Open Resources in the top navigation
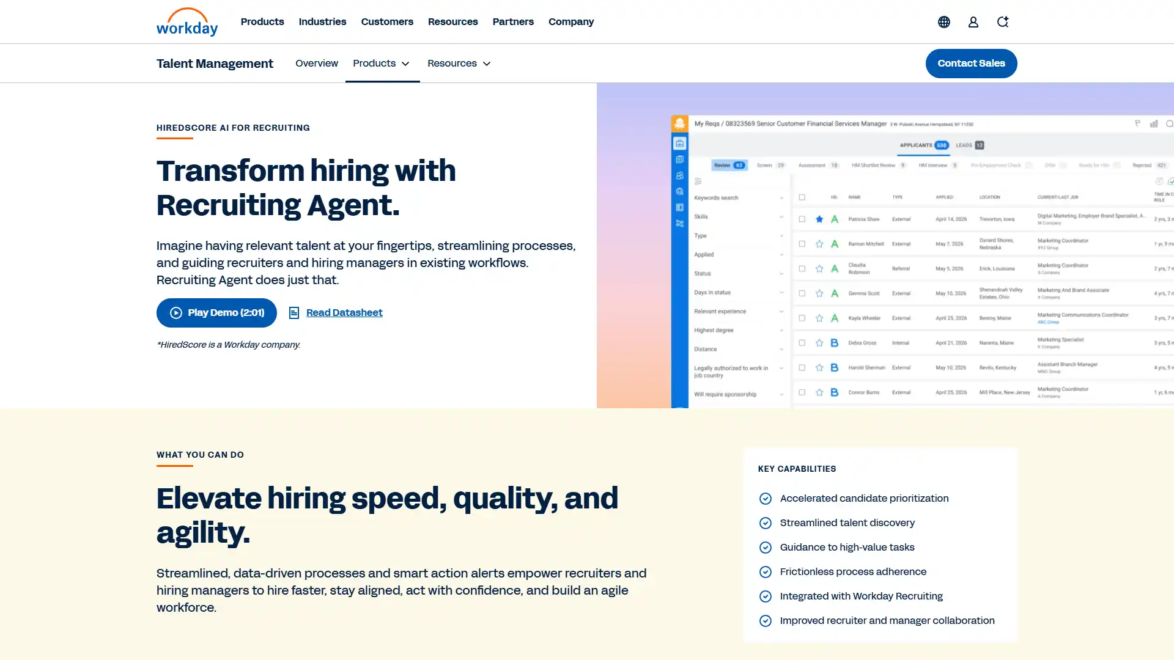Image resolution: width=1174 pixels, height=660 pixels. [452, 22]
